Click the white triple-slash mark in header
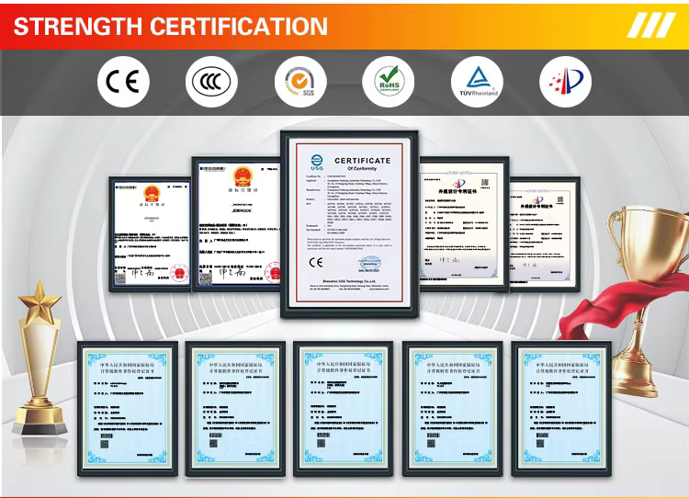The image size is (689, 498). [650, 25]
